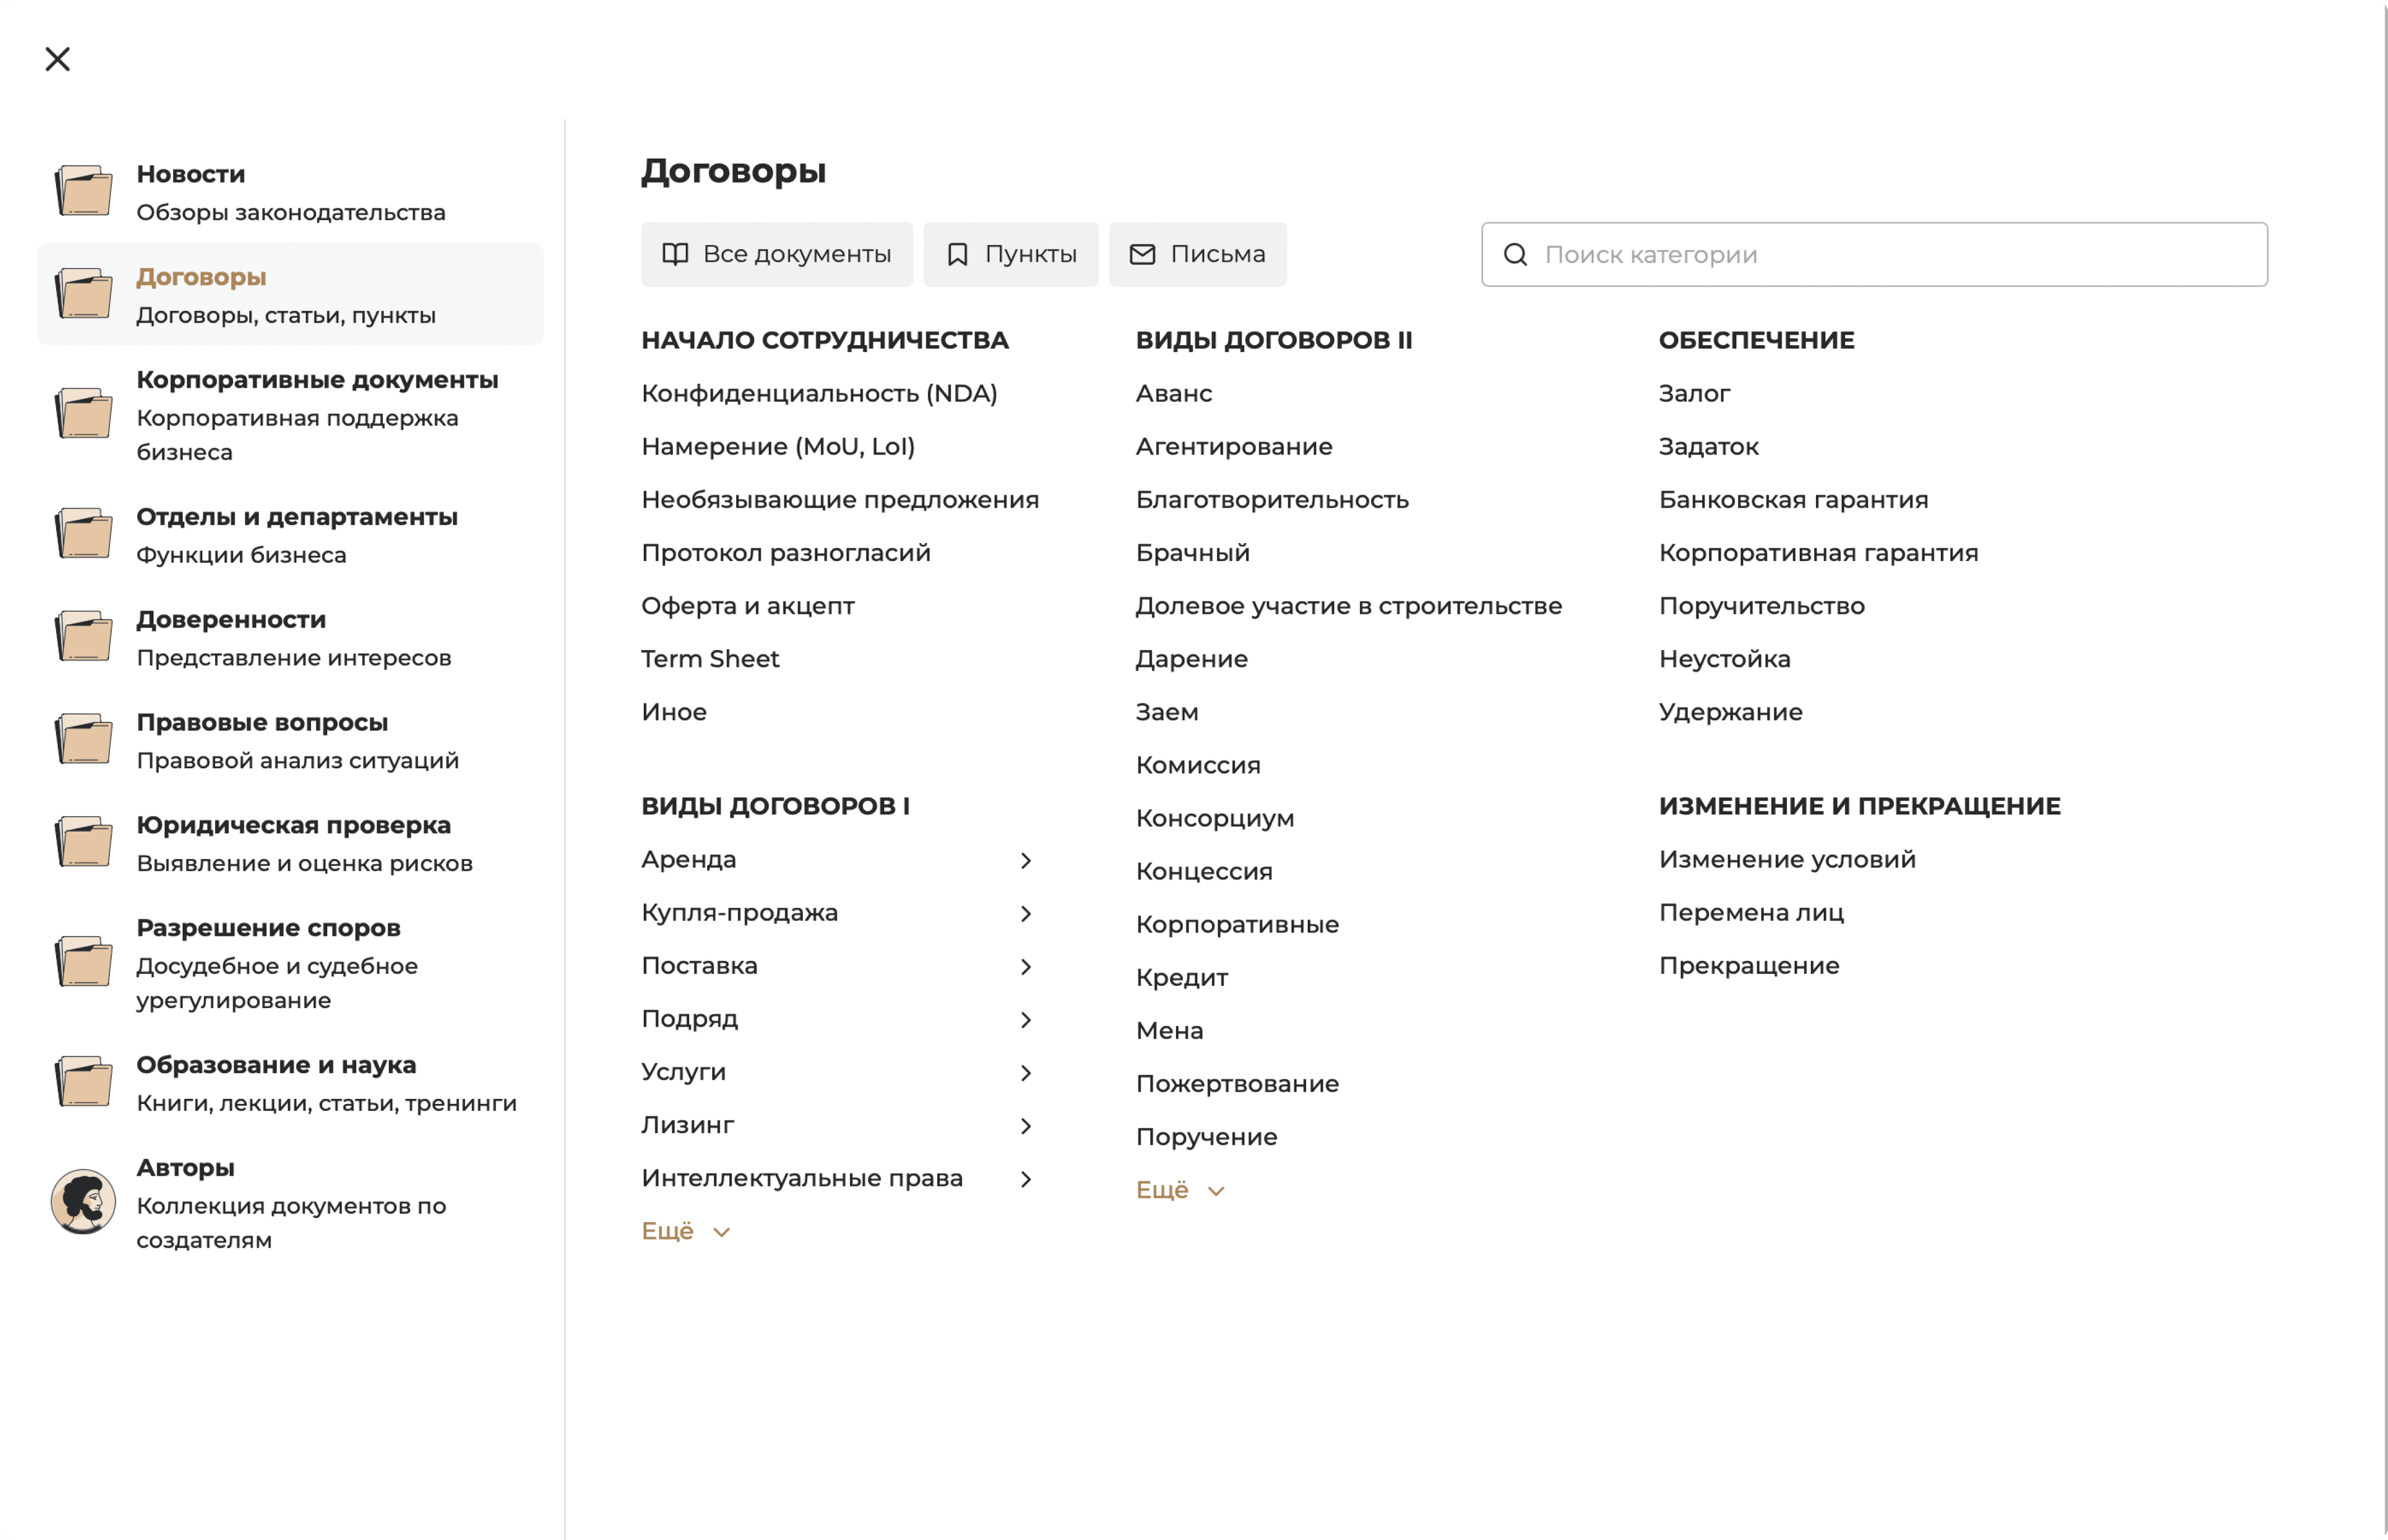
Task: Click the folder icon beside Доверенности
Action: pyautogui.click(x=83, y=636)
